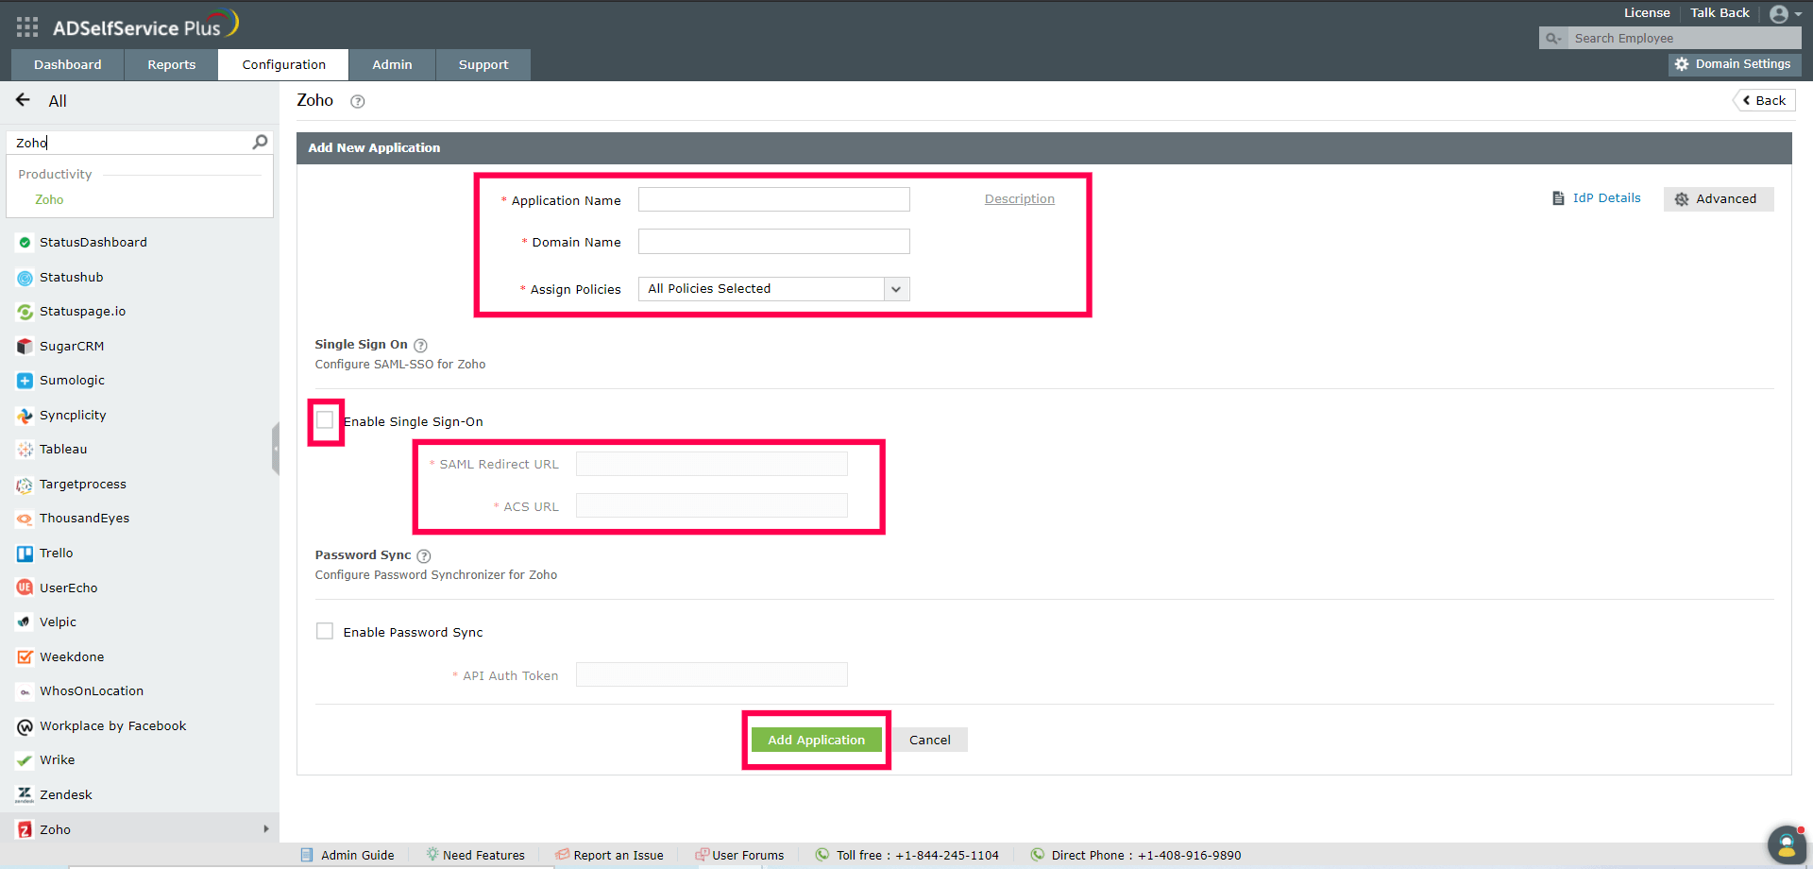Open the Single Sign On help icon
The width and height of the screenshot is (1813, 869).
(421, 346)
